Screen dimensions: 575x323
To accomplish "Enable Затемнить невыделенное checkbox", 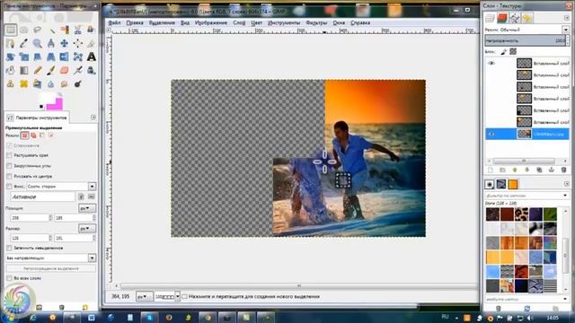I will coord(9,248).
